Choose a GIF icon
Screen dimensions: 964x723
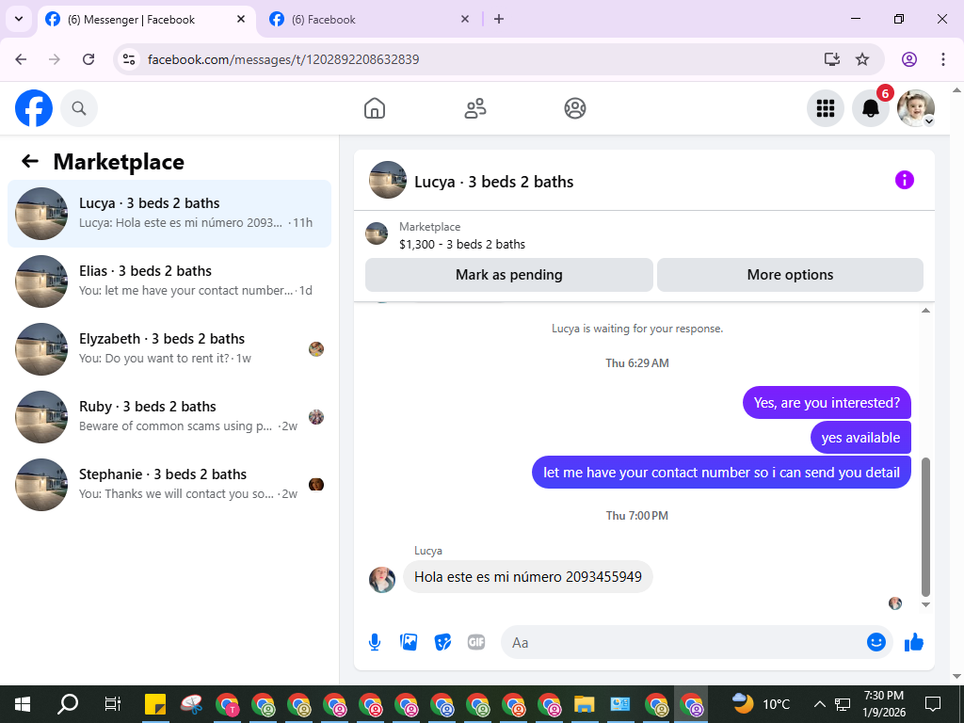476,642
